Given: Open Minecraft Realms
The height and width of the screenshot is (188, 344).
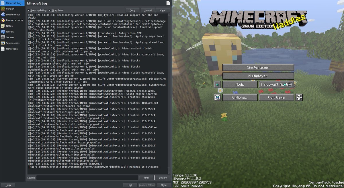Looking at the screenshot, I should pyautogui.click(x=277, y=85).
